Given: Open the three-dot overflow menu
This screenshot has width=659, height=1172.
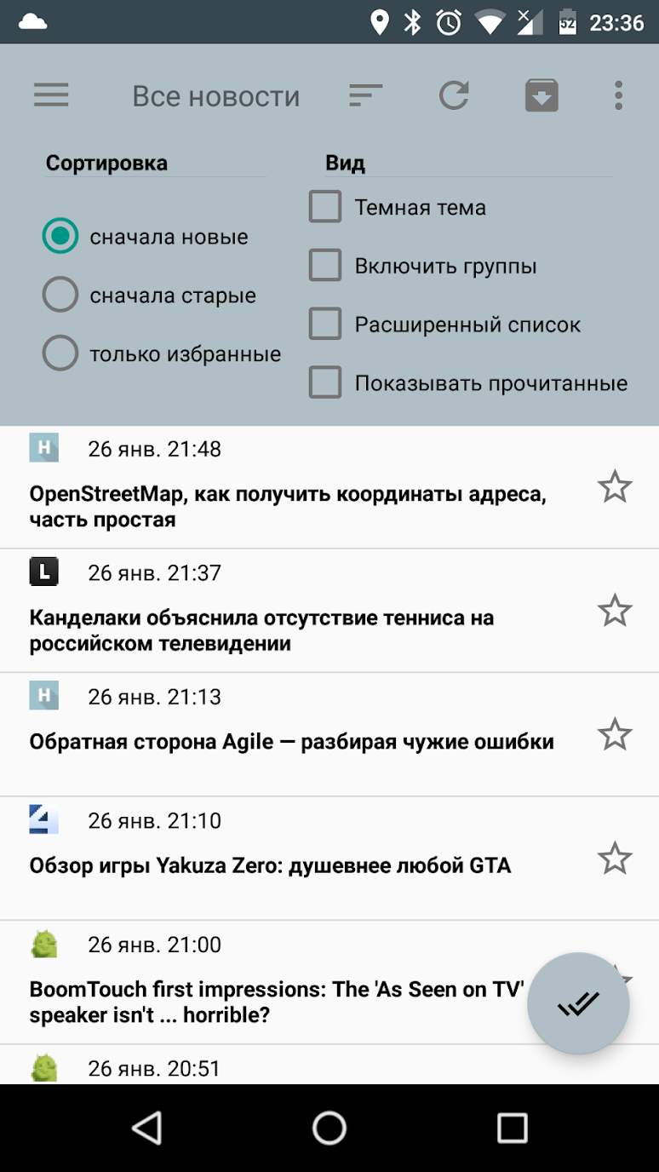Looking at the screenshot, I should [x=619, y=95].
